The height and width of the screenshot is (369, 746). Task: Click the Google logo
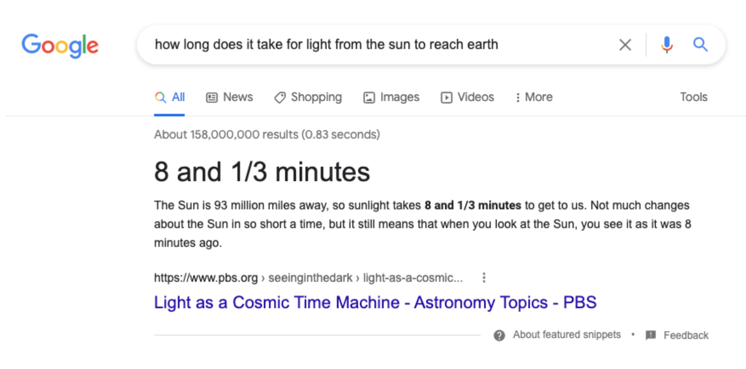coord(60,45)
